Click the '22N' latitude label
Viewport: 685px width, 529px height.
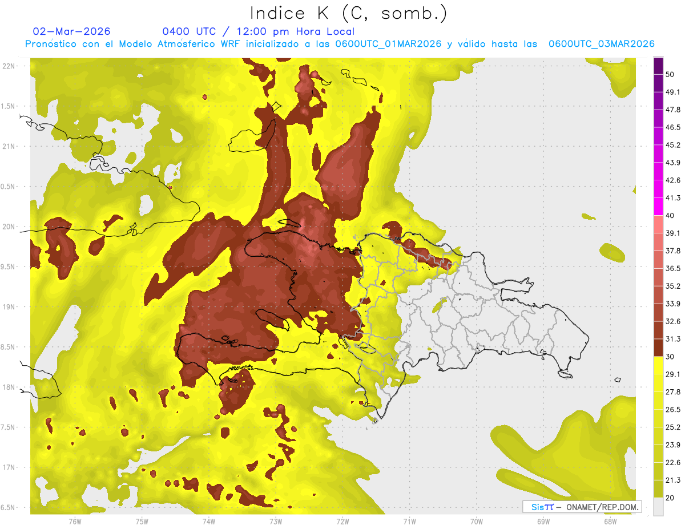tap(10, 66)
